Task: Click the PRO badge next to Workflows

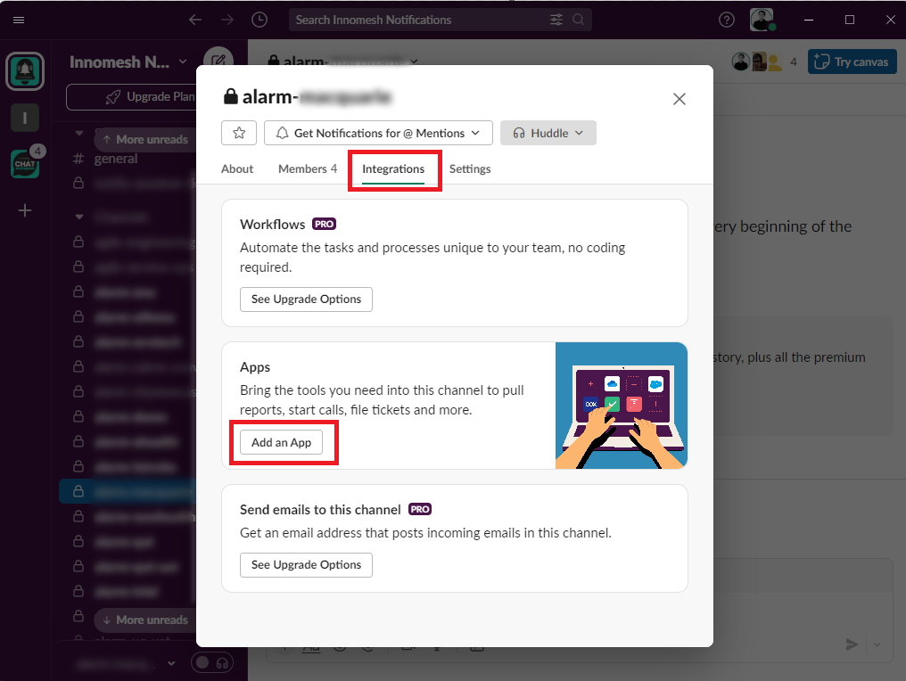Action: (x=325, y=224)
